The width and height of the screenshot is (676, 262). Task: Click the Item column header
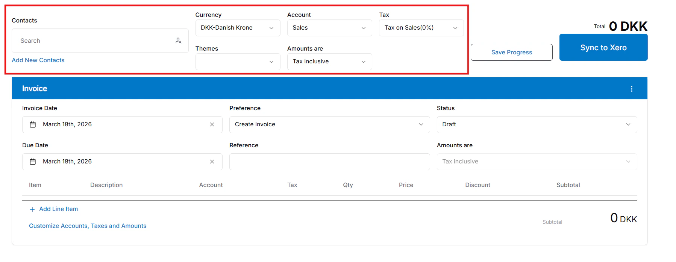tap(35, 185)
